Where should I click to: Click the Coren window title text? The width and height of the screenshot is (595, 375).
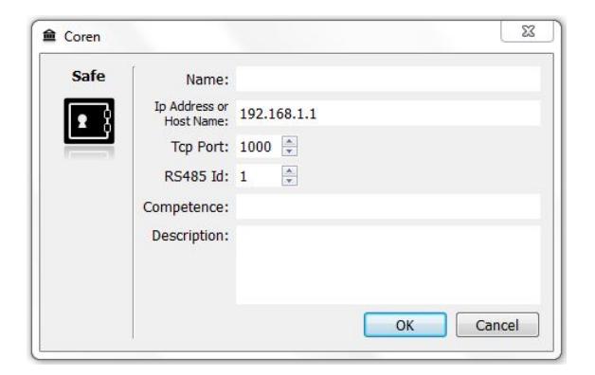82,37
